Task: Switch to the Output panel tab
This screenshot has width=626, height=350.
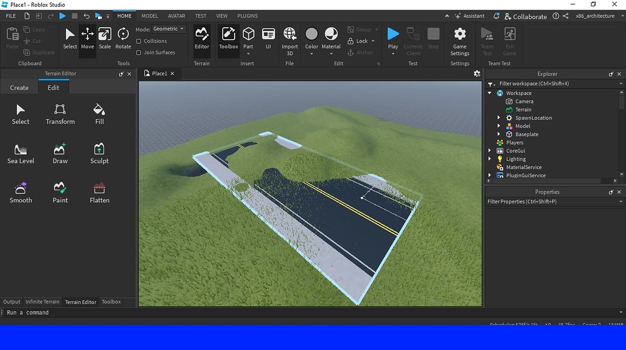Action: click(x=11, y=302)
